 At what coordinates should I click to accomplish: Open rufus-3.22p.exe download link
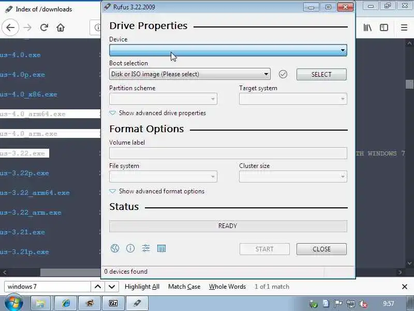click(24, 173)
